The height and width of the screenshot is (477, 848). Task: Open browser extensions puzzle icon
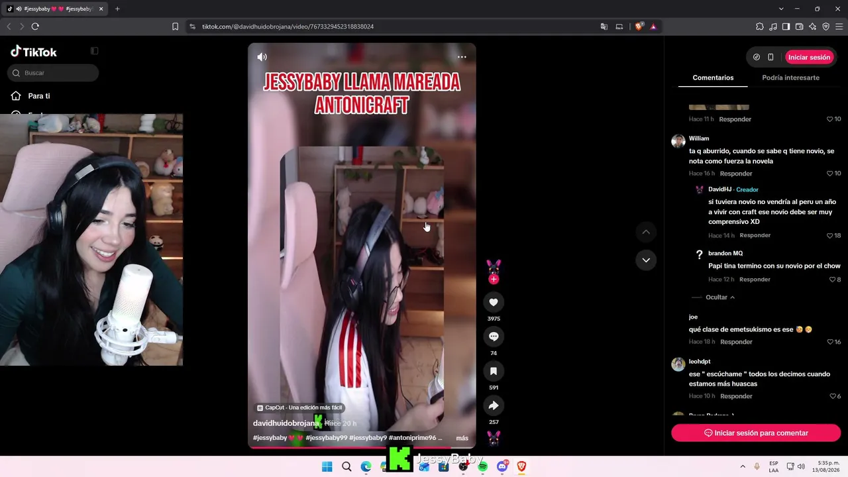click(x=760, y=26)
